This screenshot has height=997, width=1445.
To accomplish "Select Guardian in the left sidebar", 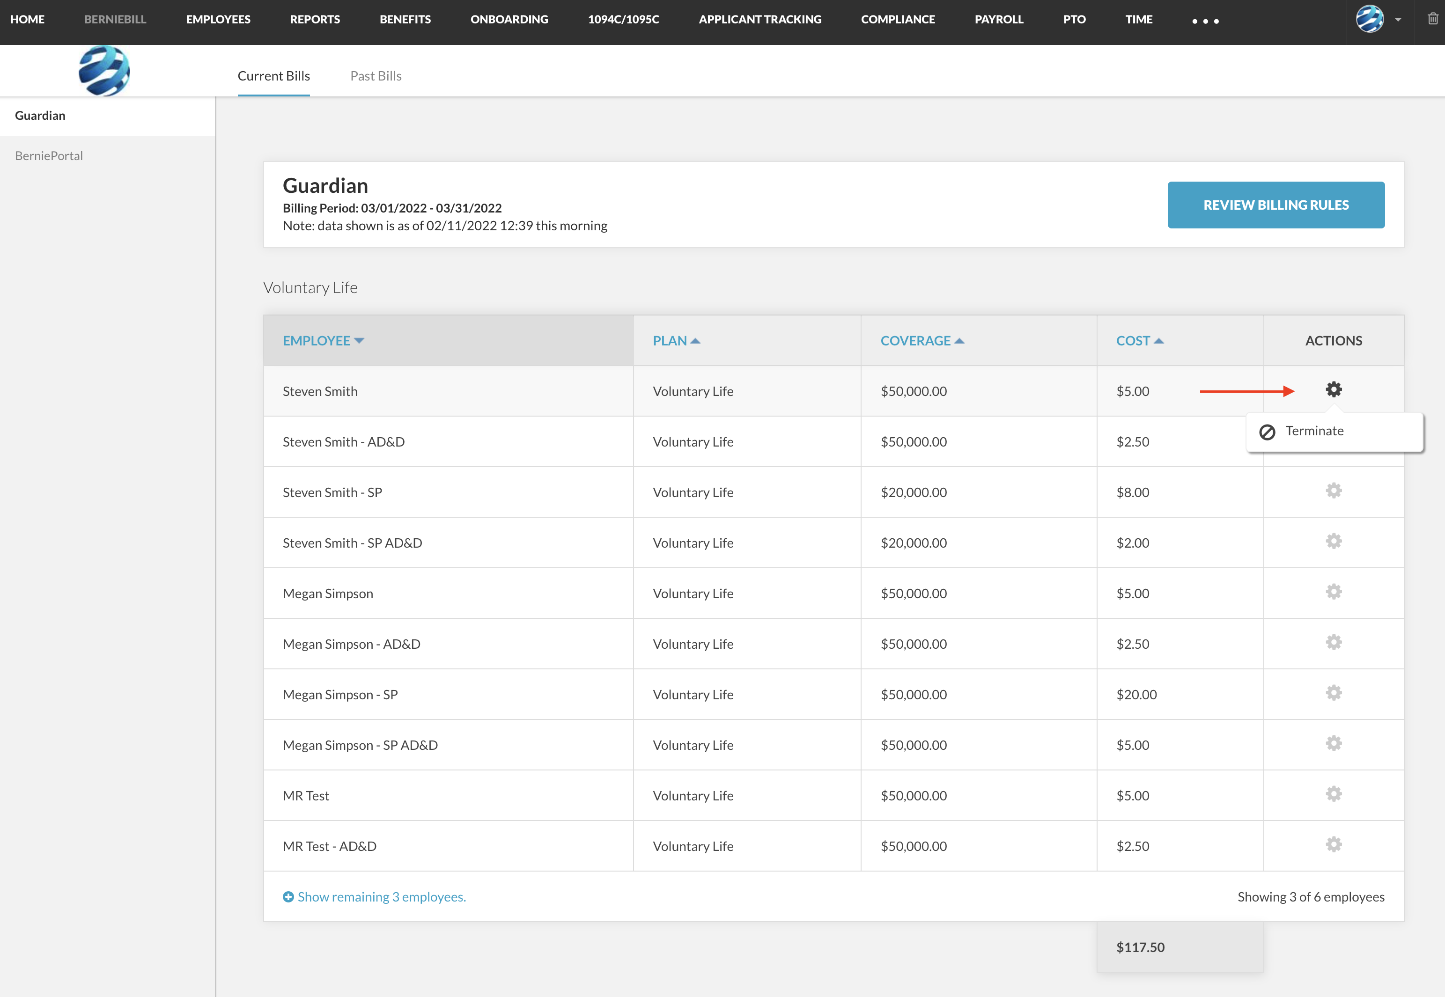I will click(x=107, y=116).
